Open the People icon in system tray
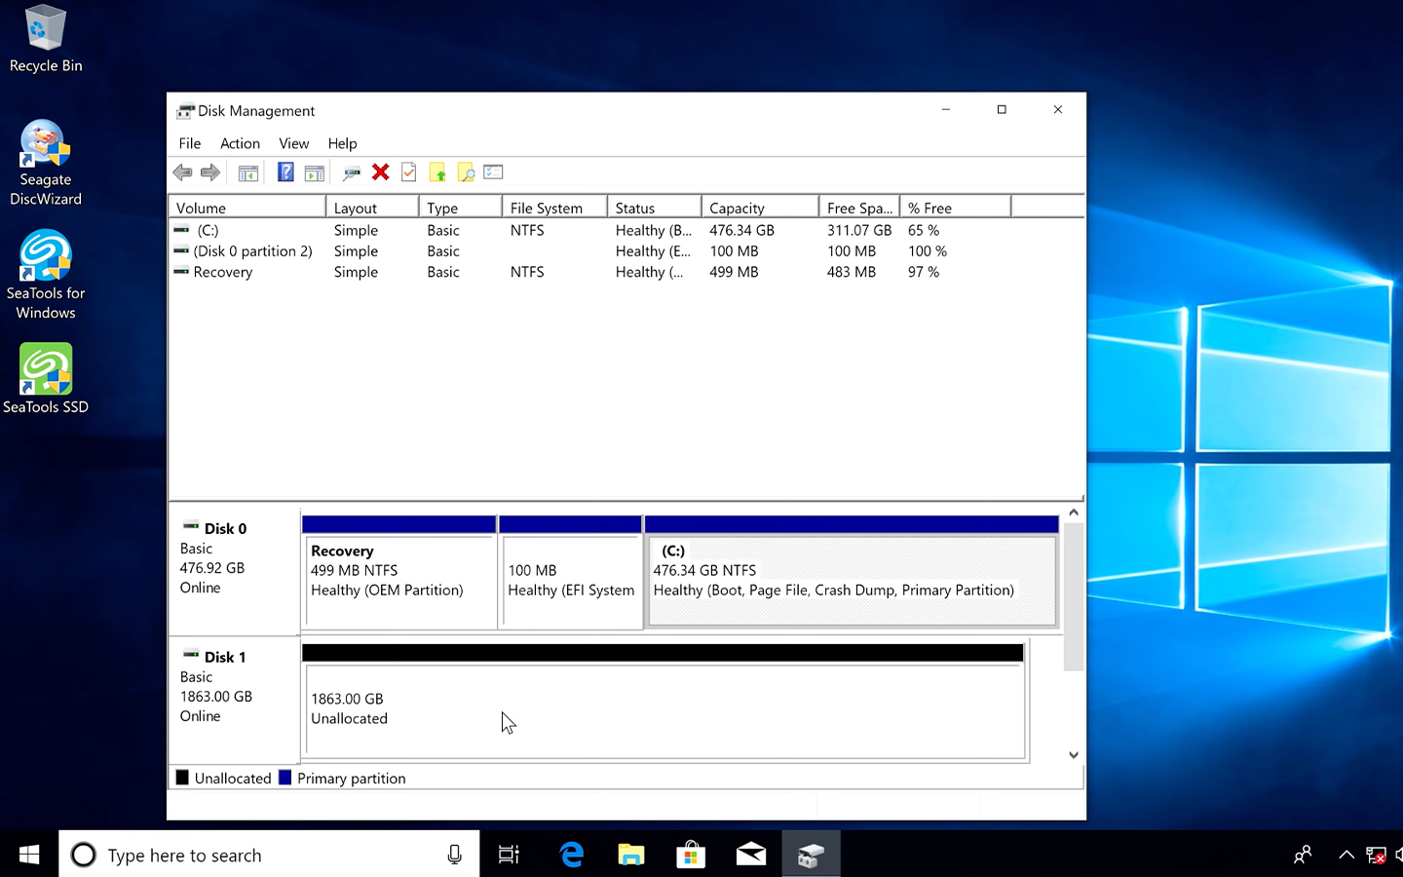 1303,855
